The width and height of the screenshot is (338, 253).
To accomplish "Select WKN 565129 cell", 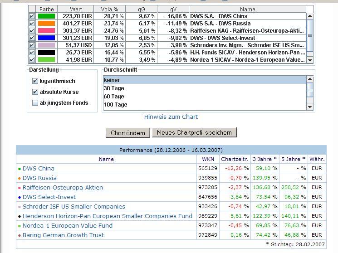I will pos(208,168).
